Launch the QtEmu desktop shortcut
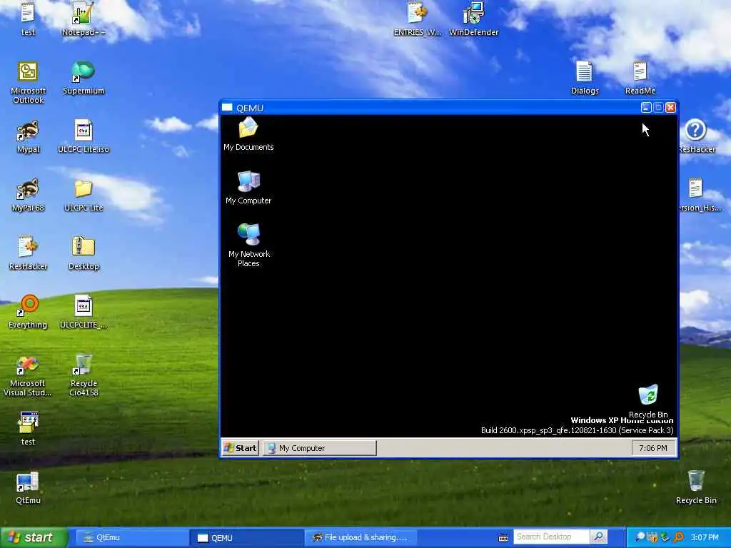This screenshot has width=731, height=548. 28,488
